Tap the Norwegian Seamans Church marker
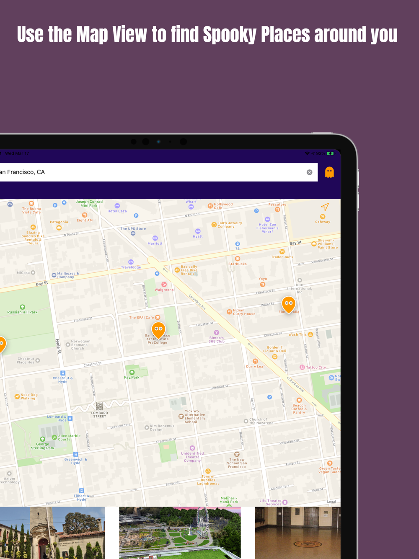The height and width of the screenshot is (559, 419). 68,344
